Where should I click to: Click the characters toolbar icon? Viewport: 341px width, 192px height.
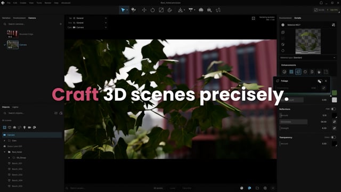209,10
